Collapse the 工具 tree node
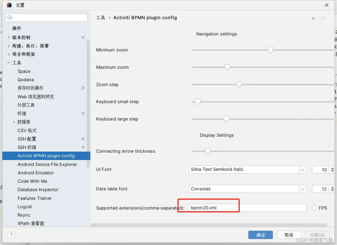337x245 pixels. pyautogui.click(x=9, y=63)
